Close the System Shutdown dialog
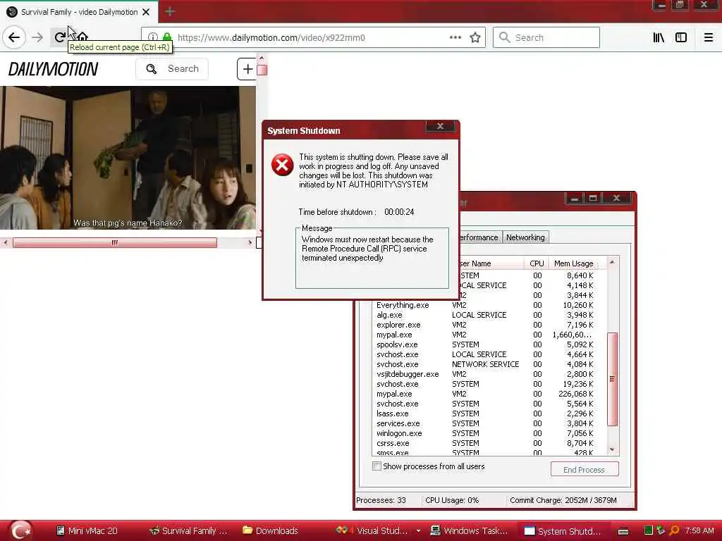 pyautogui.click(x=440, y=126)
